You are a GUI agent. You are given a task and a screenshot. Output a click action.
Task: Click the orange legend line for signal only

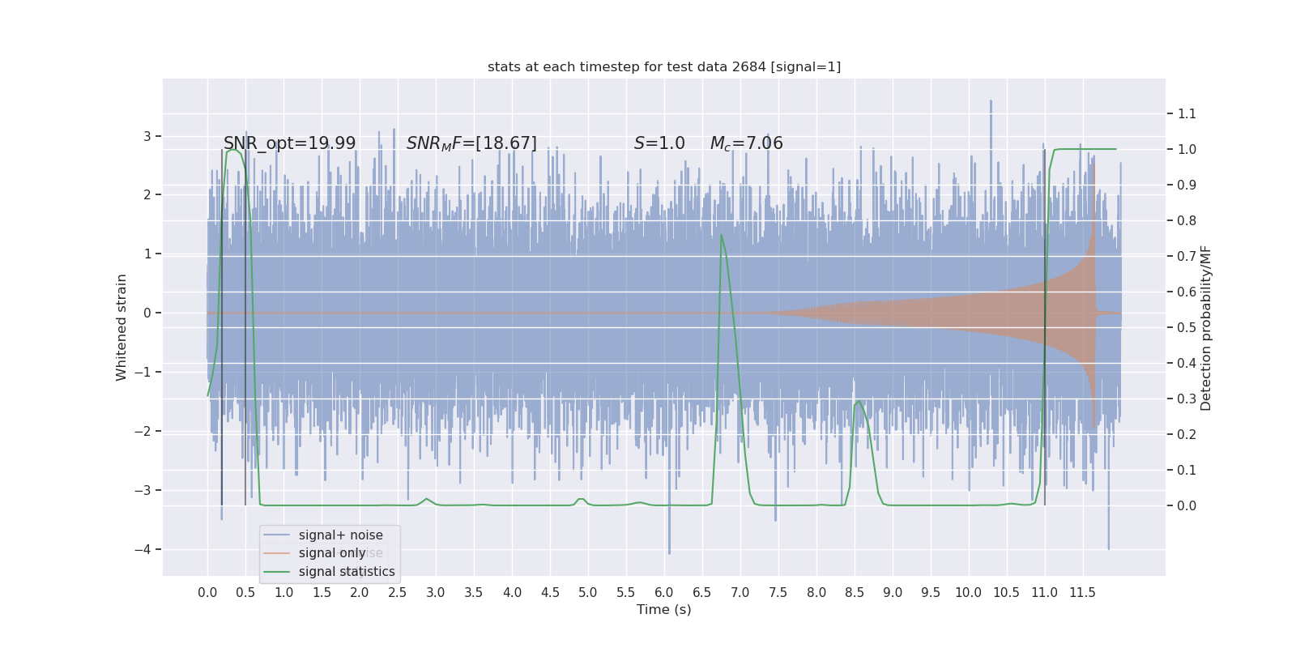click(x=277, y=553)
